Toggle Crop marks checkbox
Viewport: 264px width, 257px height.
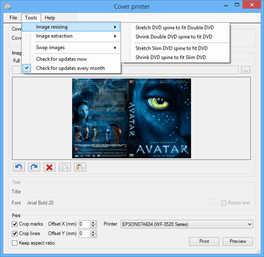point(15,224)
